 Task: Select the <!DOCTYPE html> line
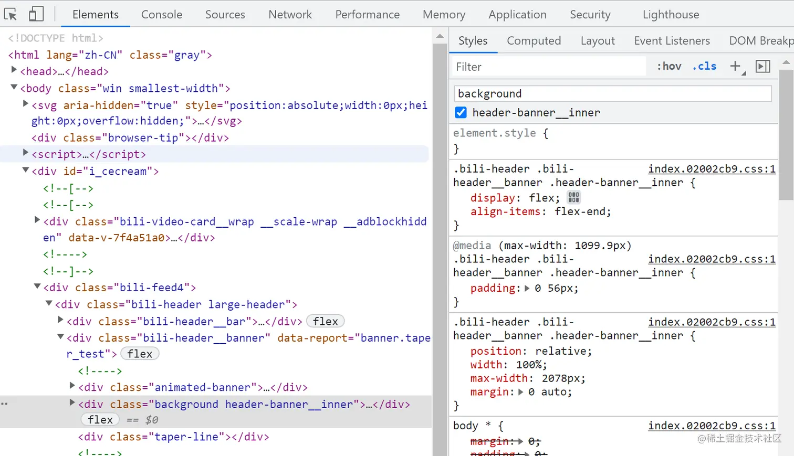55,38
